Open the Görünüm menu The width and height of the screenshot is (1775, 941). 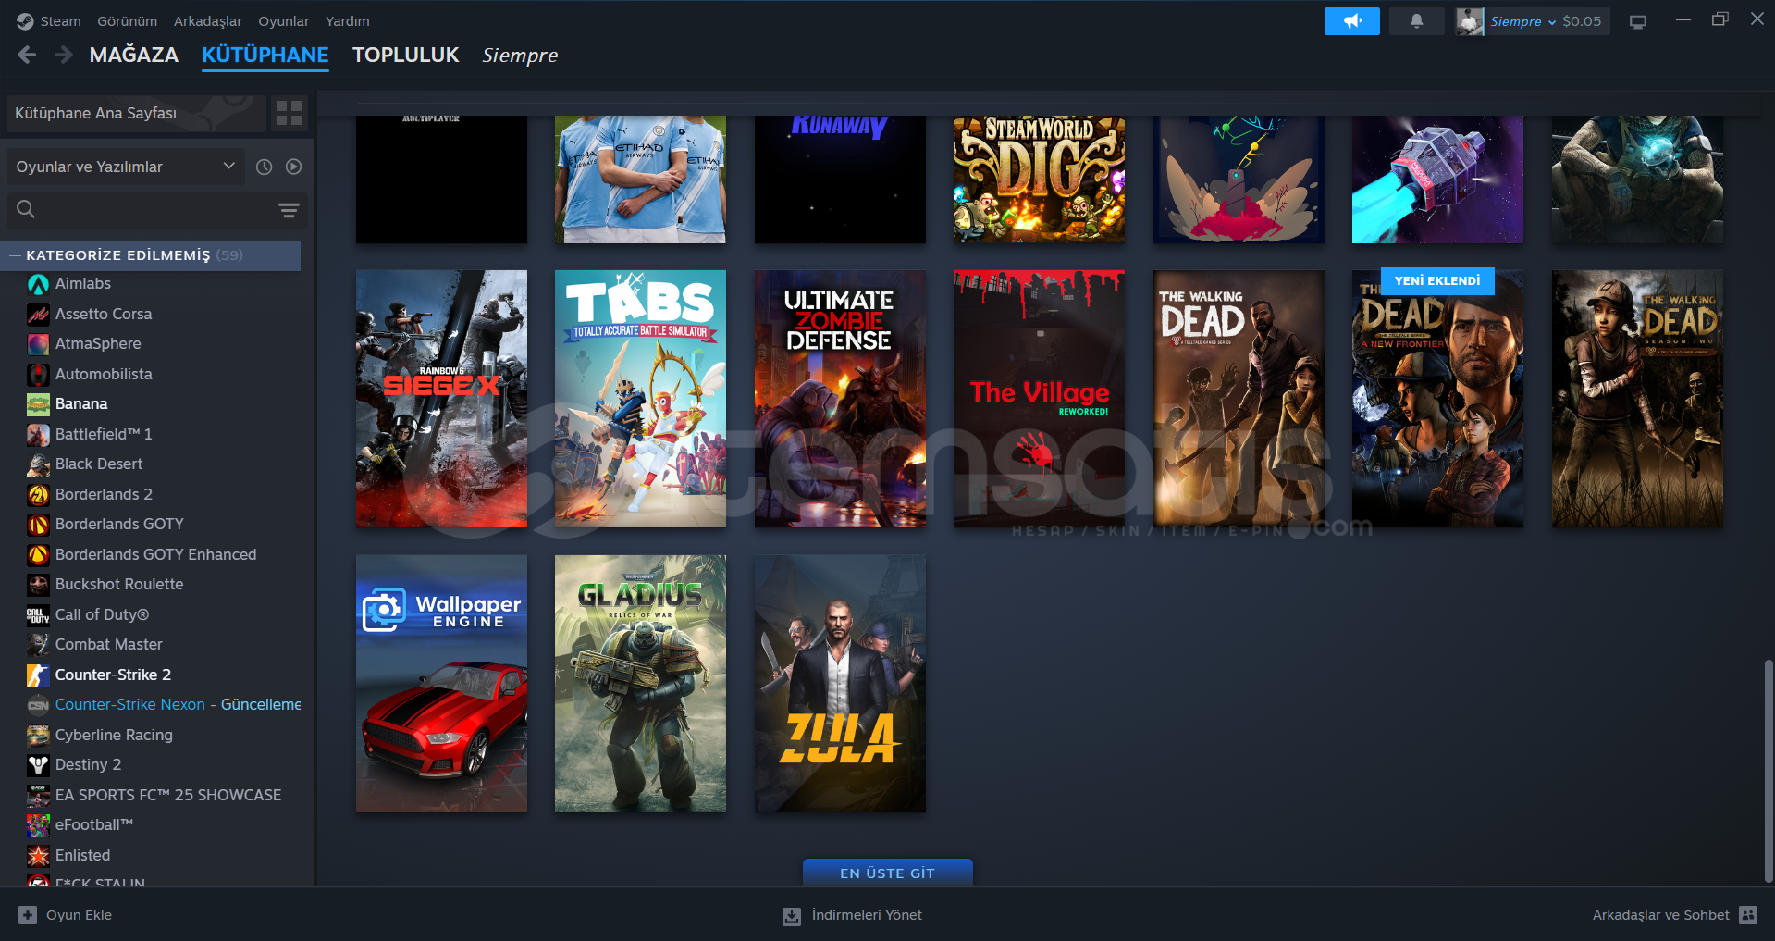(127, 21)
